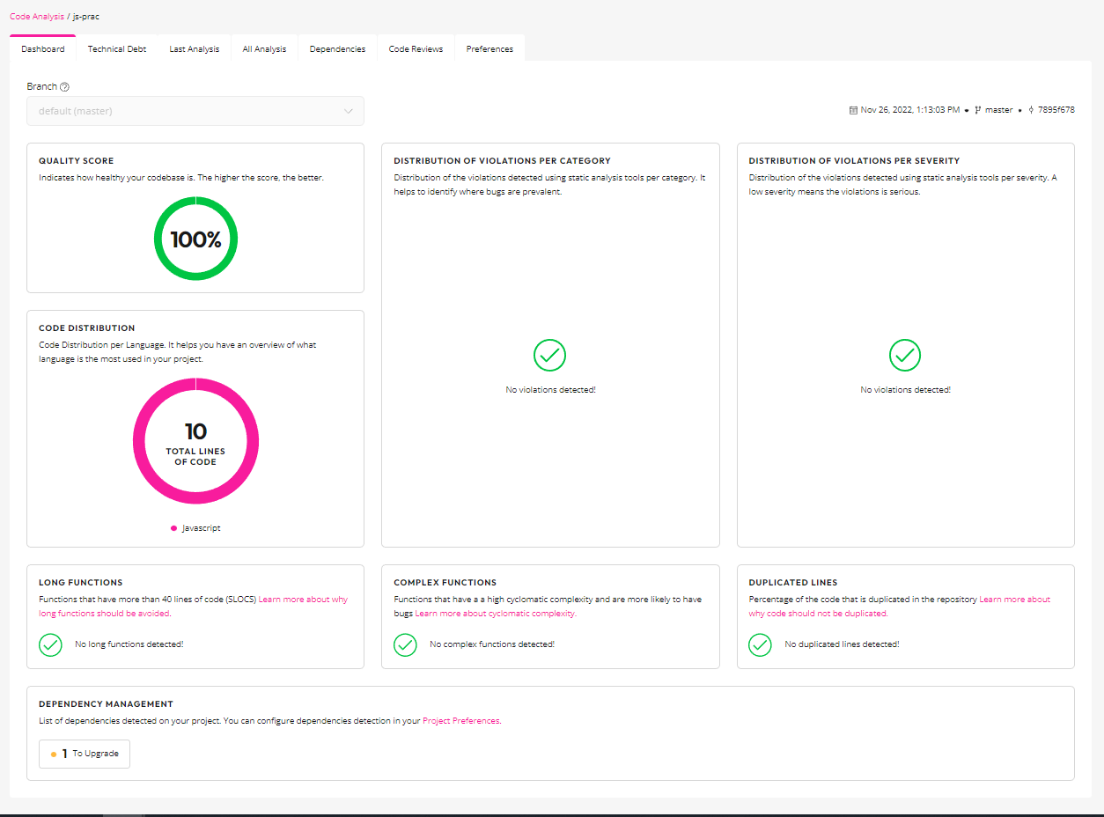Click the Long Functions green check icon
Viewport: 1104px width, 817px height.
(x=51, y=644)
